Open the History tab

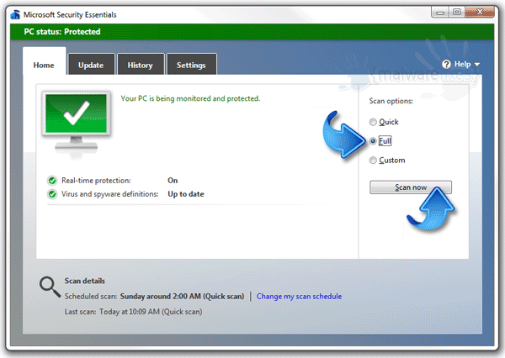[141, 65]
